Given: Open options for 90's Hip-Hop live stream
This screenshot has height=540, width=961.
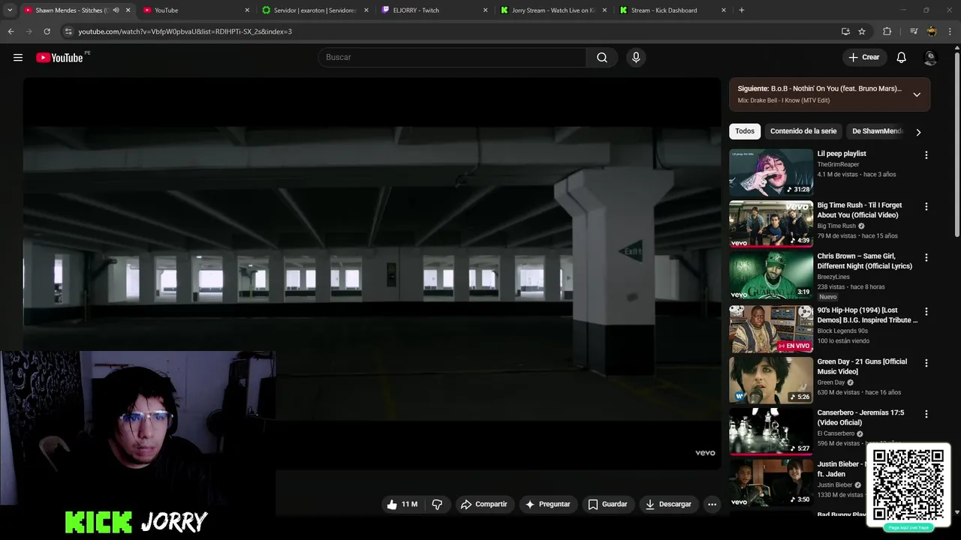Looking at the screenshot, I should pyautogui.click(x=926, y=310).
